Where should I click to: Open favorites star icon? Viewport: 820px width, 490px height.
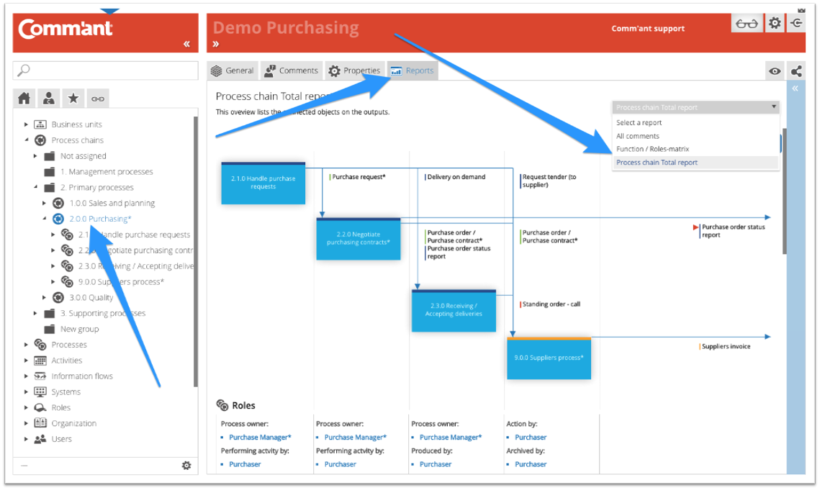coord(73,99)
